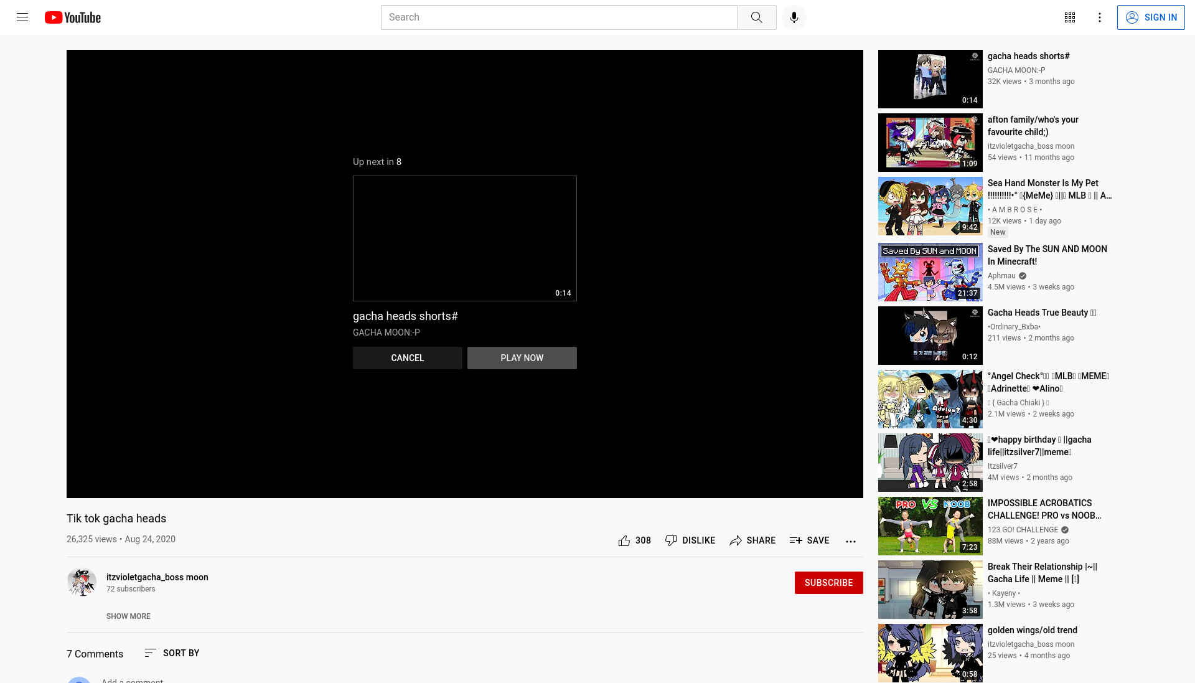The height and width of the screenshot is (683, 1195).
Task: Subscribe to itzvioletgacha_boss moon channel
Action: (x=828, y=583)
